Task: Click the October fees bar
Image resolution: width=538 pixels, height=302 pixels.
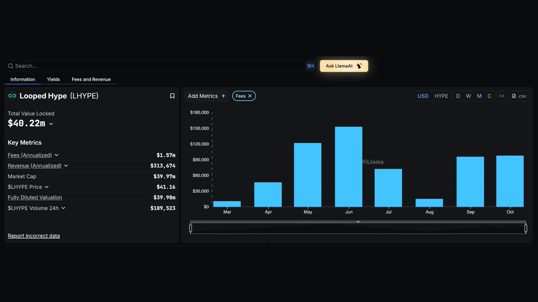Action: tap(510, 181)
